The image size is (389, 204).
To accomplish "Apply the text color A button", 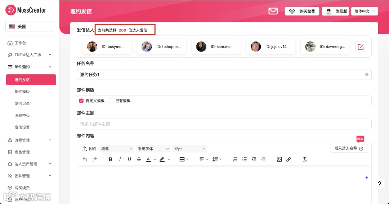I will point(148,159).
